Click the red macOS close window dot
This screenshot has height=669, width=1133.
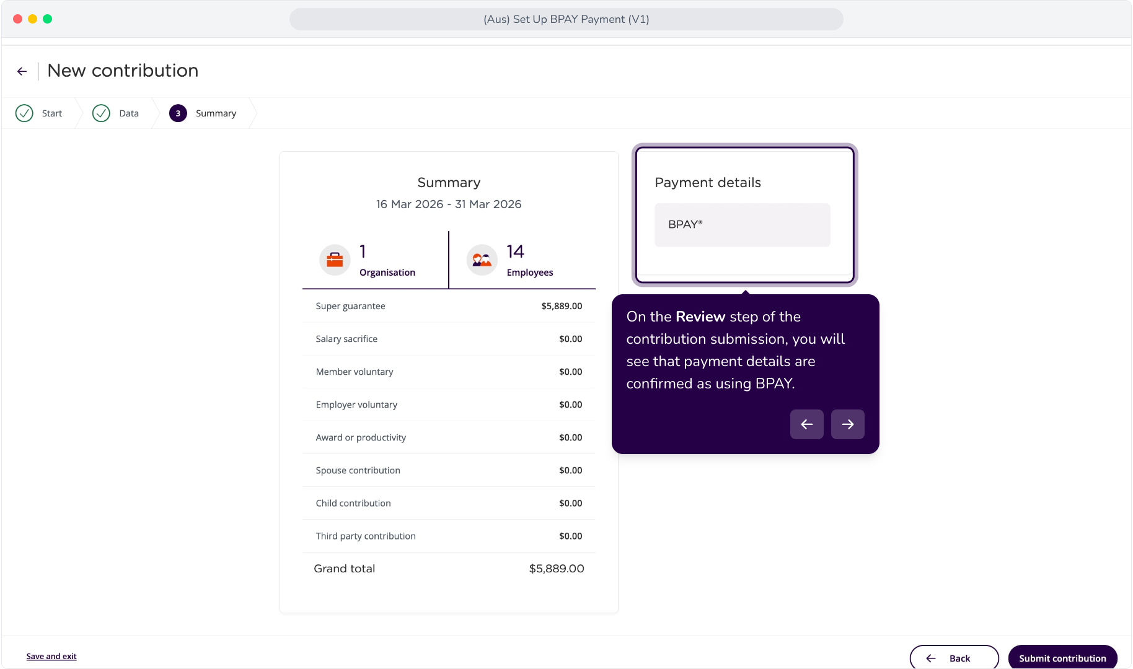click(18, 19)
